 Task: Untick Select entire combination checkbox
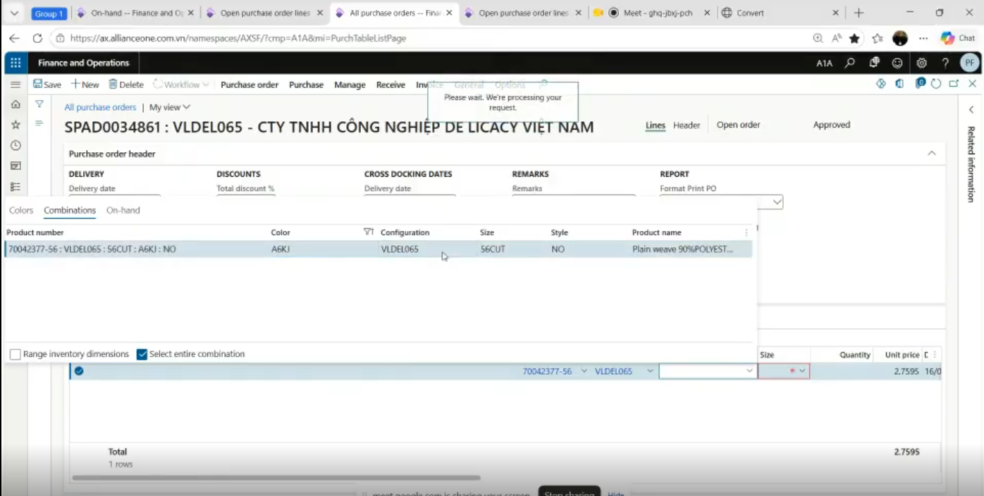[142, 354]
